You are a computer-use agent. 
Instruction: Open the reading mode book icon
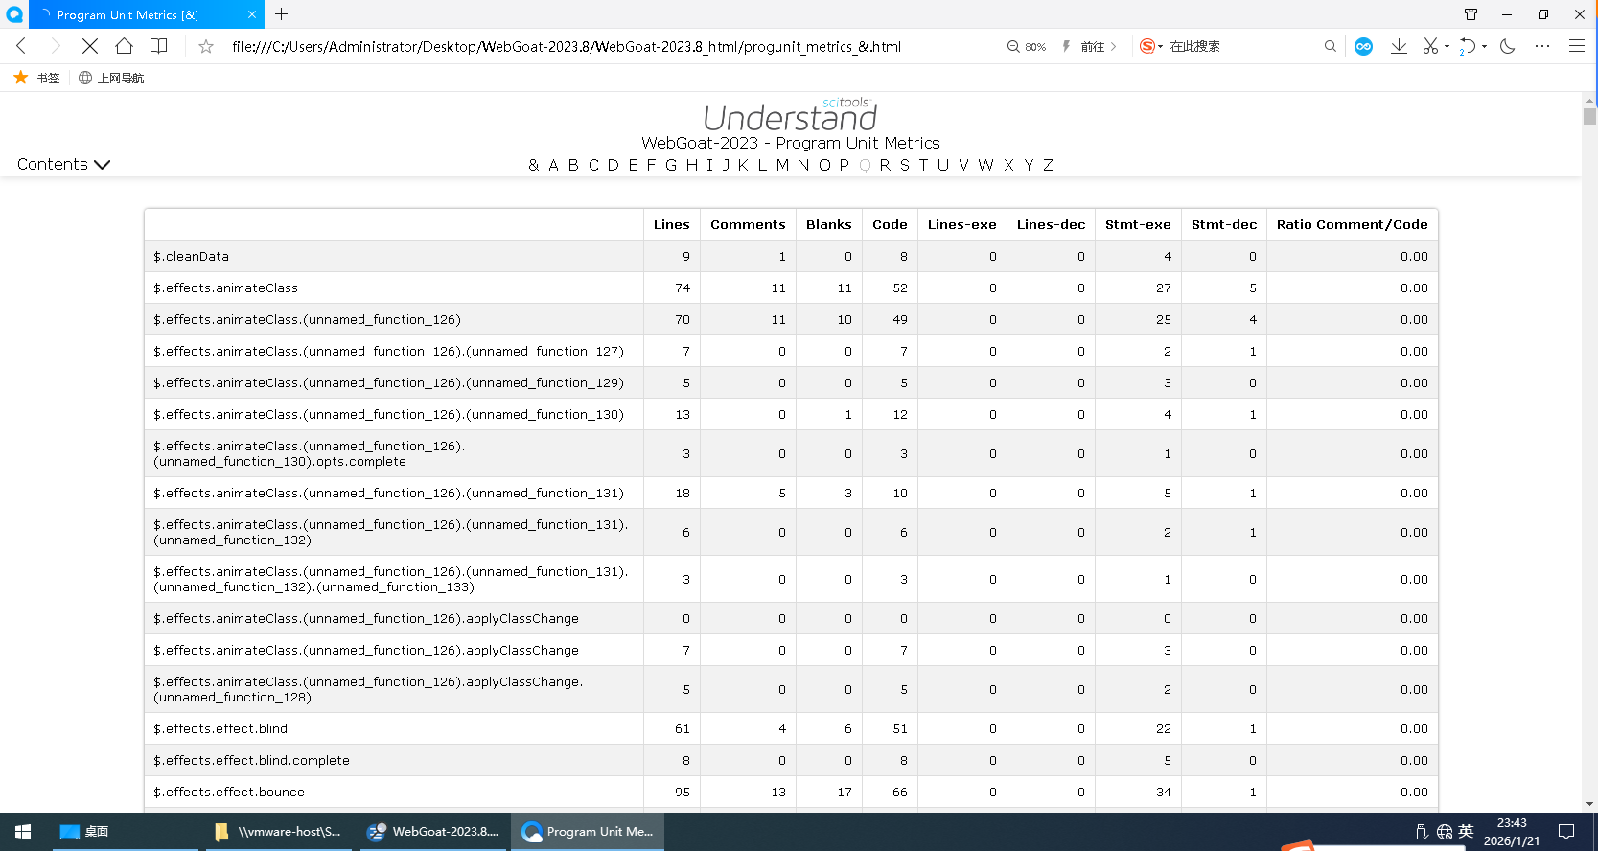(x=159, y=46)
